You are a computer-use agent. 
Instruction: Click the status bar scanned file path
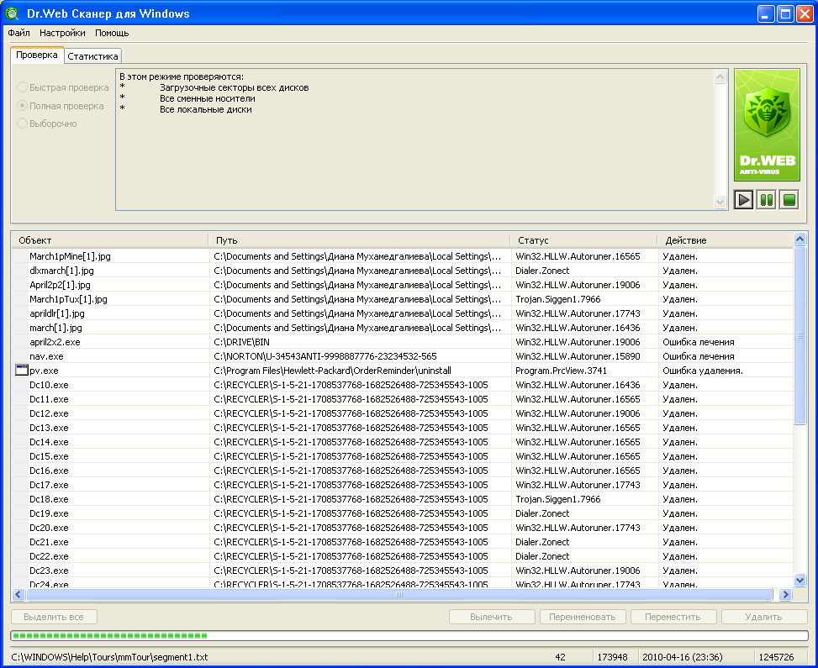(109, 657)
